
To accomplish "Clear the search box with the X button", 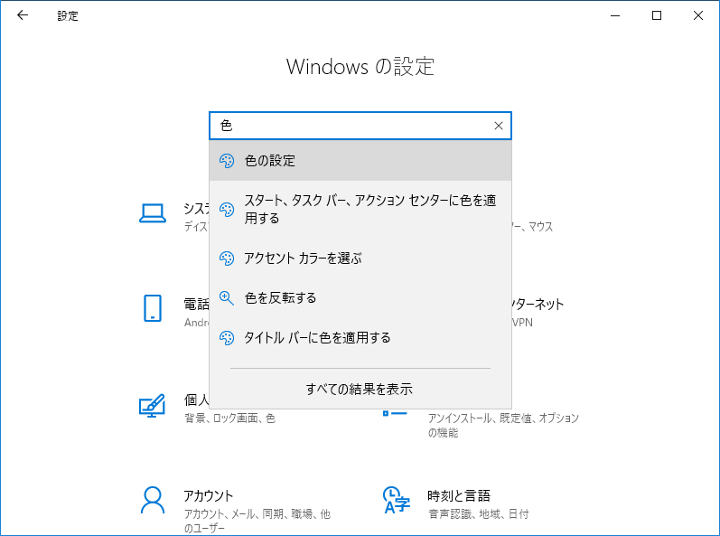I will click(498, 126).
